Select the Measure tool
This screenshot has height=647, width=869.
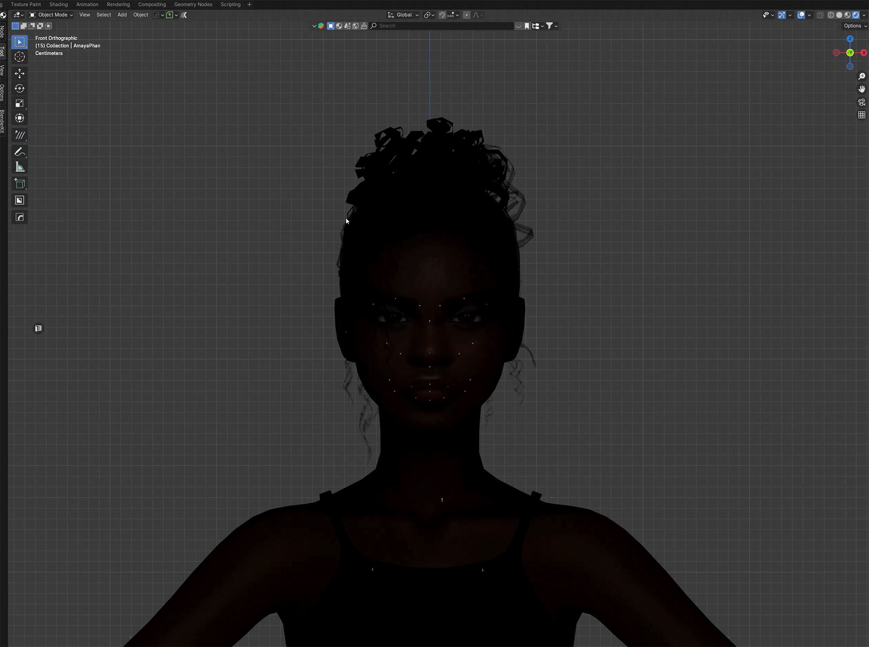click(x=20, y=167)
